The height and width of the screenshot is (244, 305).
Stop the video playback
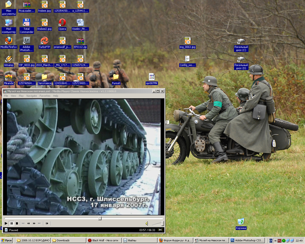pos(17,223)
